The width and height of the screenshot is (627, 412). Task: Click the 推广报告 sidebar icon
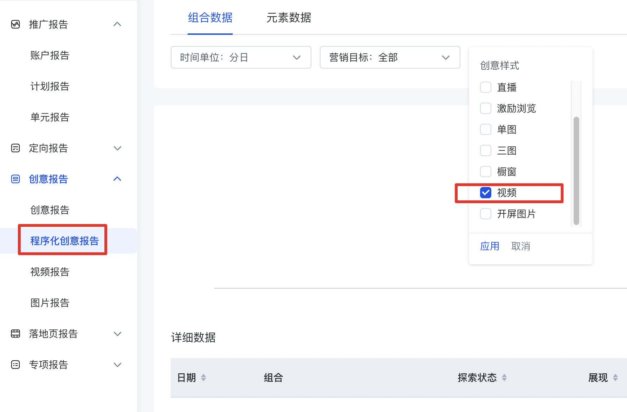[x=15, y=24]
